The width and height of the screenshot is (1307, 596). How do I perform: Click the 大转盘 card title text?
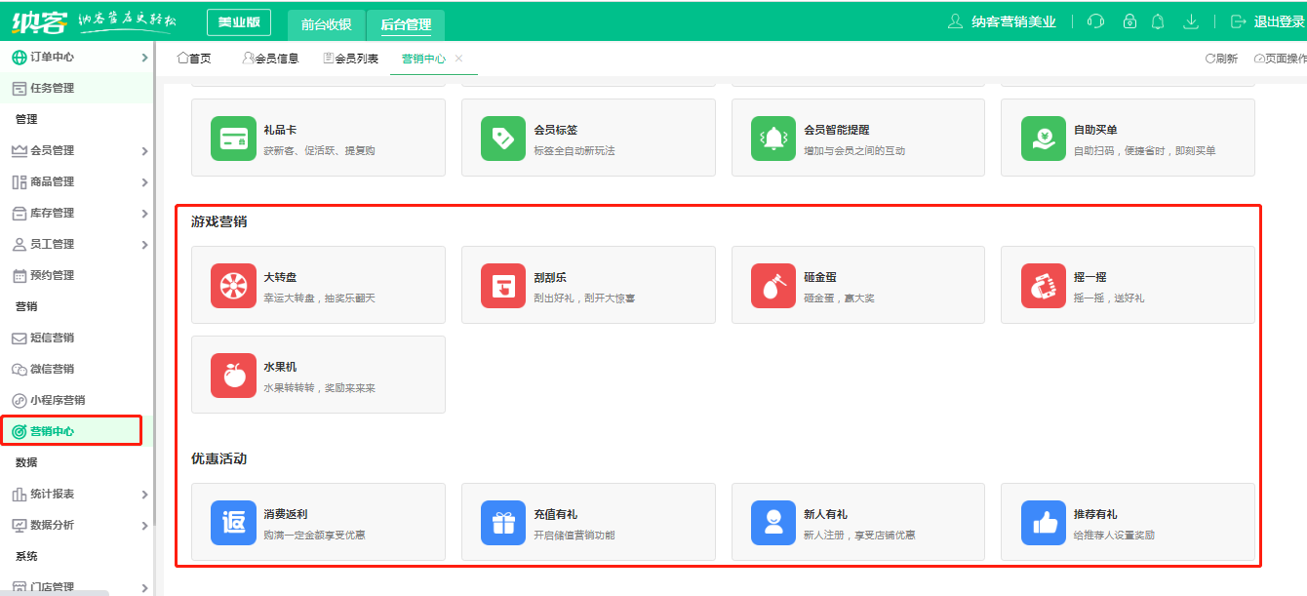point(280,278)
